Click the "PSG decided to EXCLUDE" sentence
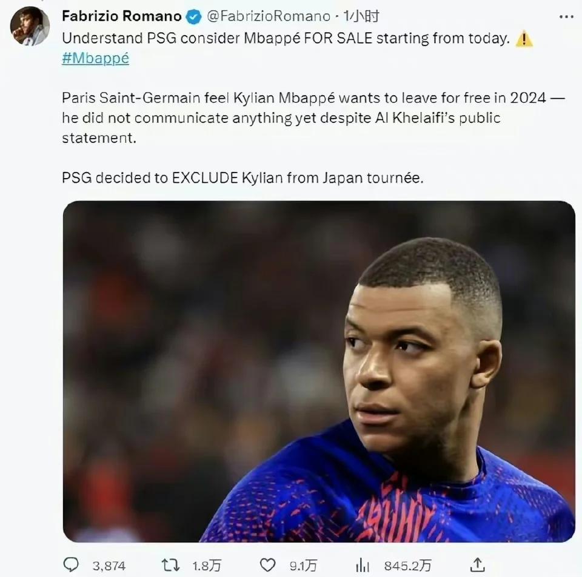Screen dimensions: 582x577 (x=241, y=179)
